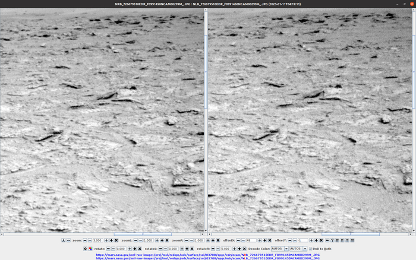Click the bold minus button for zoomR
This screenshot has height=260, width=416.
point(187,240)
